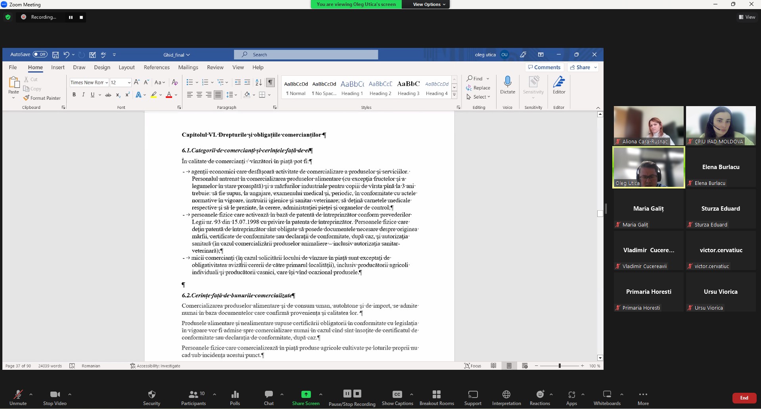The image size is (761, 409).
Task: Open the View layout menu
Action: [x=747, y=17]
